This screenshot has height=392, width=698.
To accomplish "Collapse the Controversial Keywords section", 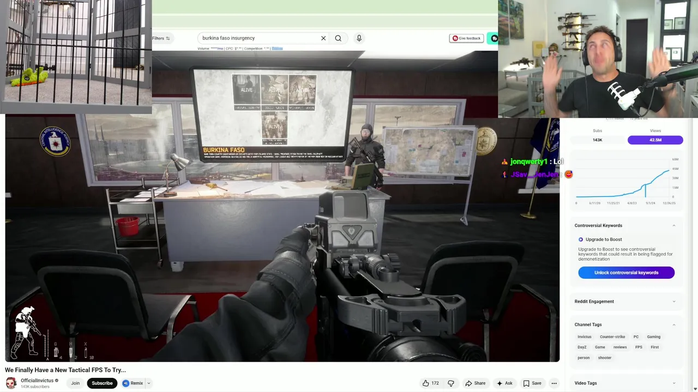I will tap(674, 225).
